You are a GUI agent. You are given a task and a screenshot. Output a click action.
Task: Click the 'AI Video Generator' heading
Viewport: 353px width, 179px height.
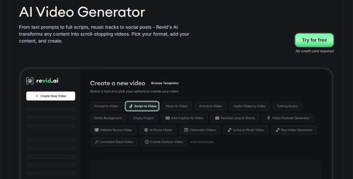pos(82,12)
